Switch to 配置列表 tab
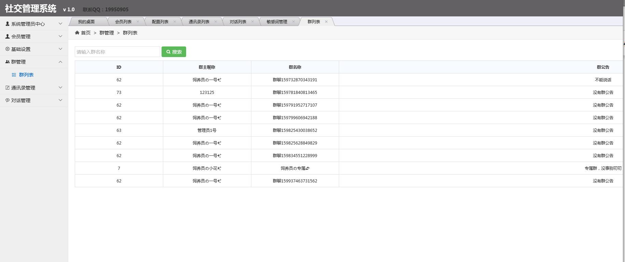This screenshot has width=625, height=262. [x=160, y=22]
